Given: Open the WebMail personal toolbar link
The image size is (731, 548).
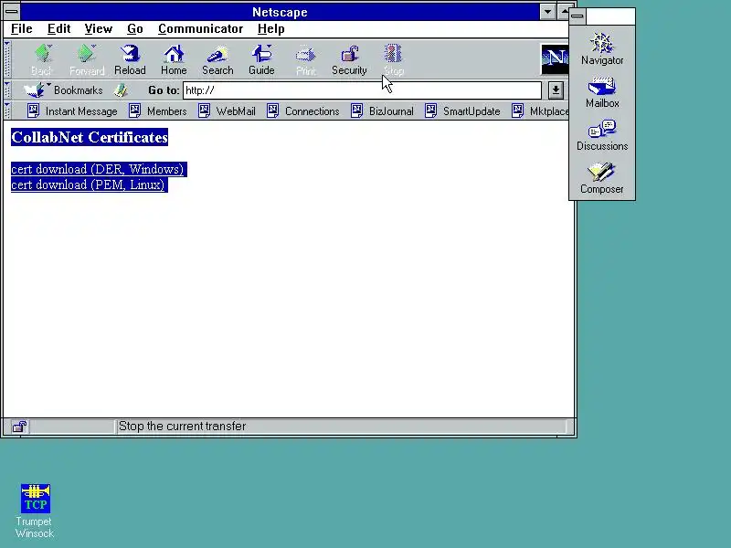Looking at the screenshot, I should coord(227,111).
